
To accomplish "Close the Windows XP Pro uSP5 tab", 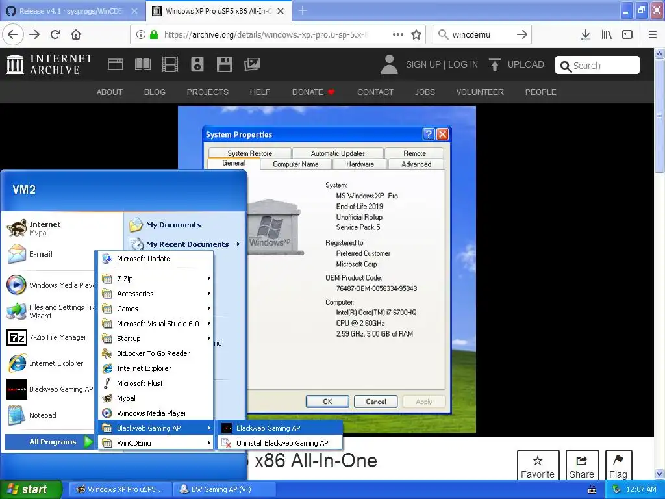I will (x=281, y=11).
